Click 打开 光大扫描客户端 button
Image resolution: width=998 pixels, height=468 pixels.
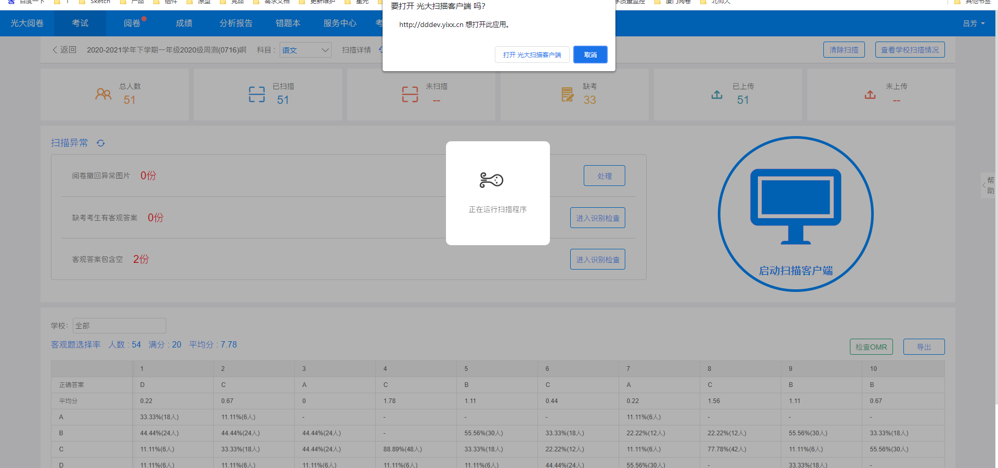(x=532, y=55)
